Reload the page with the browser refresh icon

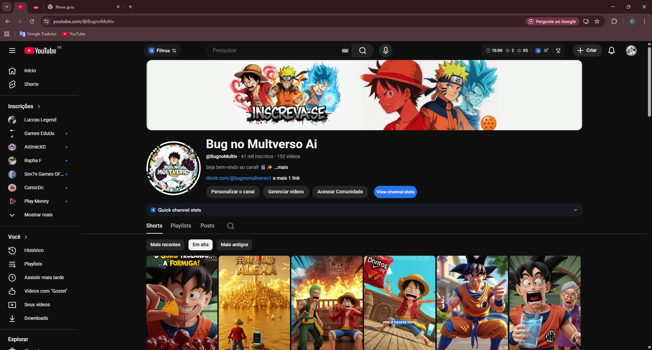(x=32, y=21)
